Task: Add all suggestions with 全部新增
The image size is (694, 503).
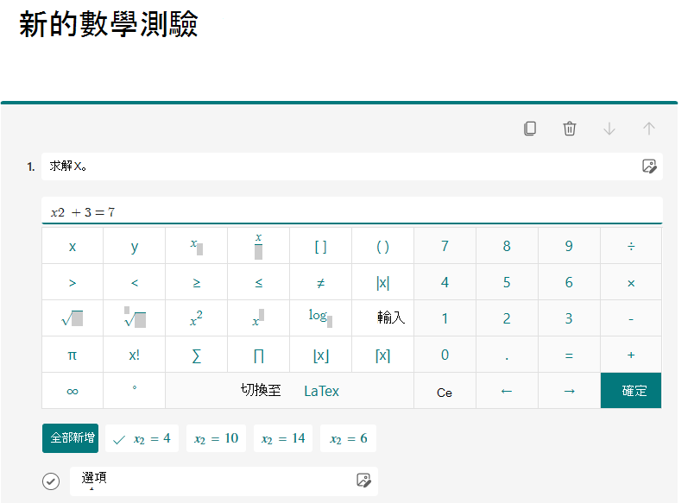Action: 71,438
